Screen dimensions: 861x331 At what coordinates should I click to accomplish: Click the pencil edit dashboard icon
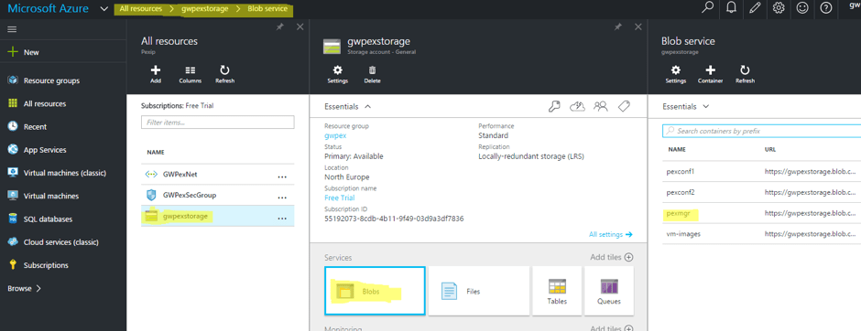(x=755, y=8)
